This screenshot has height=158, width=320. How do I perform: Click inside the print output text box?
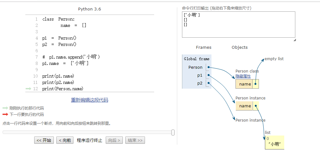click(239, 24)
